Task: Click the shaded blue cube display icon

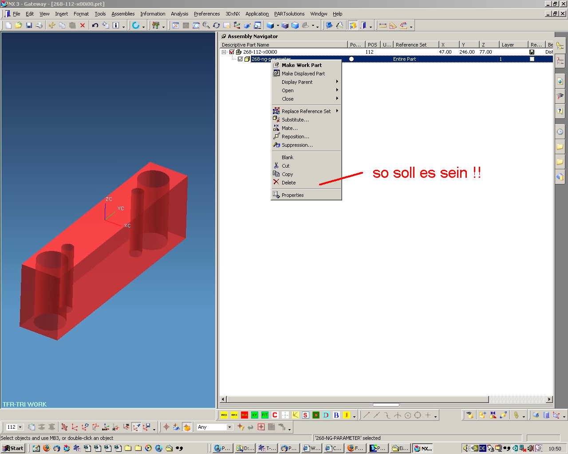Action: pyautogui.click(x=270, y=25)
